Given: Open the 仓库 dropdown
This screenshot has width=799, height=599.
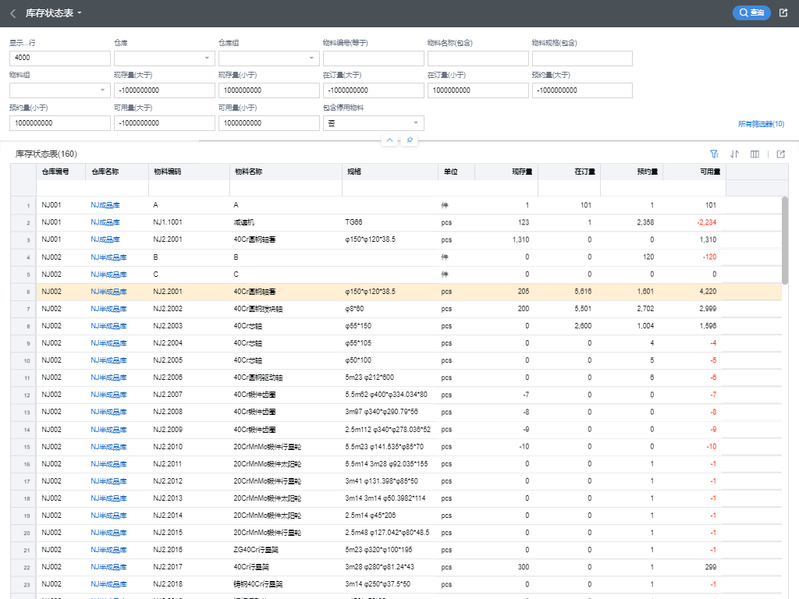Looking at the screenshot, I should tap(164, 58).
